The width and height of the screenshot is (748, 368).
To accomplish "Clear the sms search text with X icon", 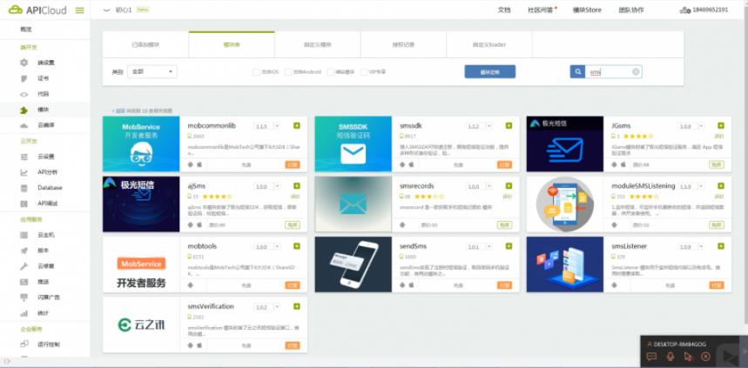I will coord(636,72).
